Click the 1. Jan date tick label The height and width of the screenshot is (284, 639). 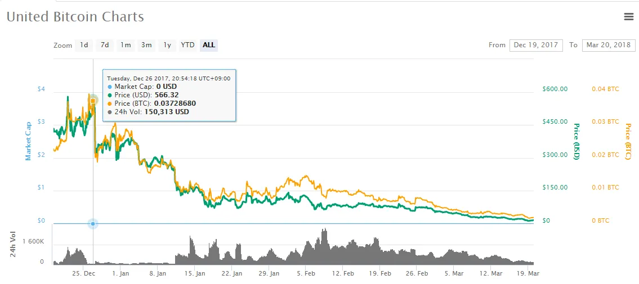120,274
